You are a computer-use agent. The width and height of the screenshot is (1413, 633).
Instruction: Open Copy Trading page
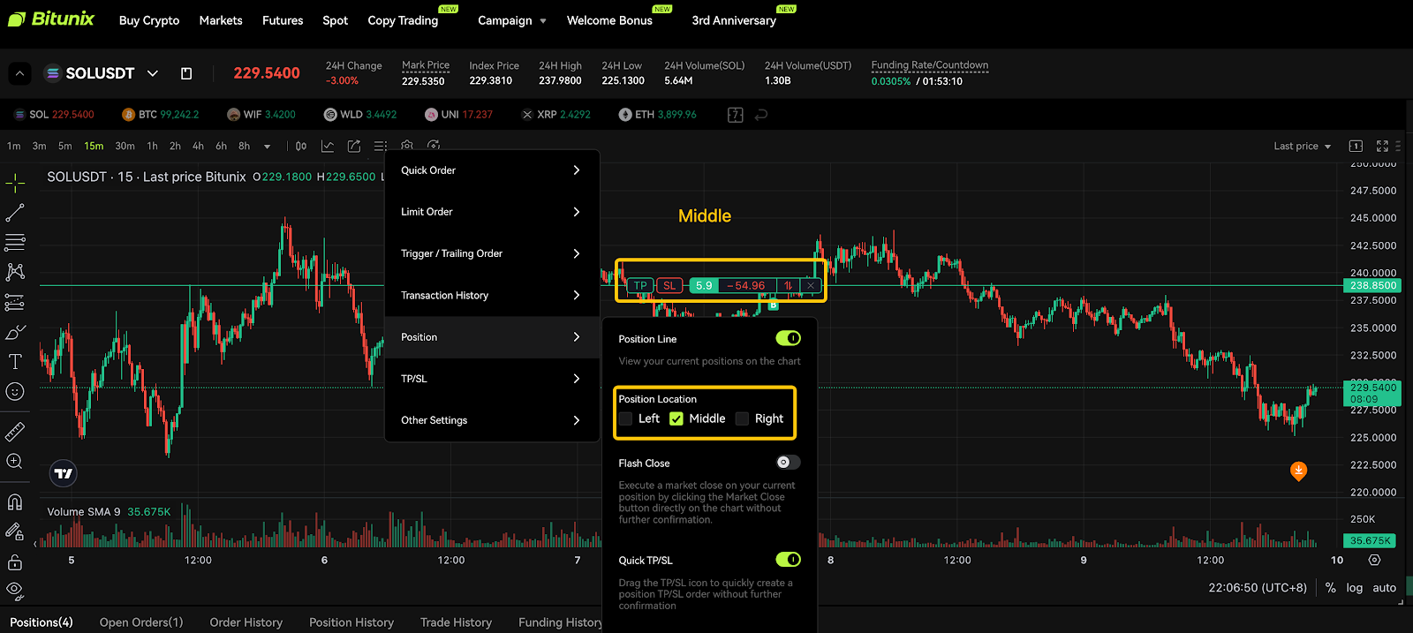point(403,20)
